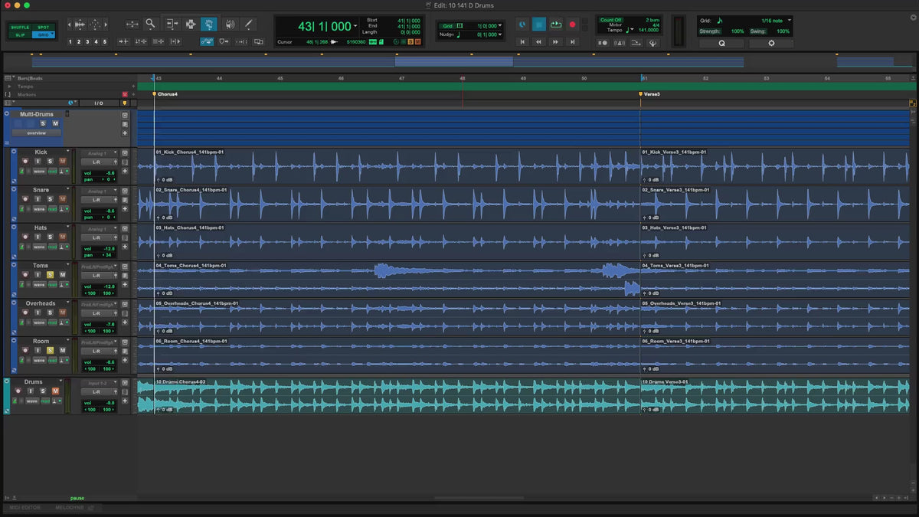Solo the Snare track

pyautogui.click(x=50, y=199)
